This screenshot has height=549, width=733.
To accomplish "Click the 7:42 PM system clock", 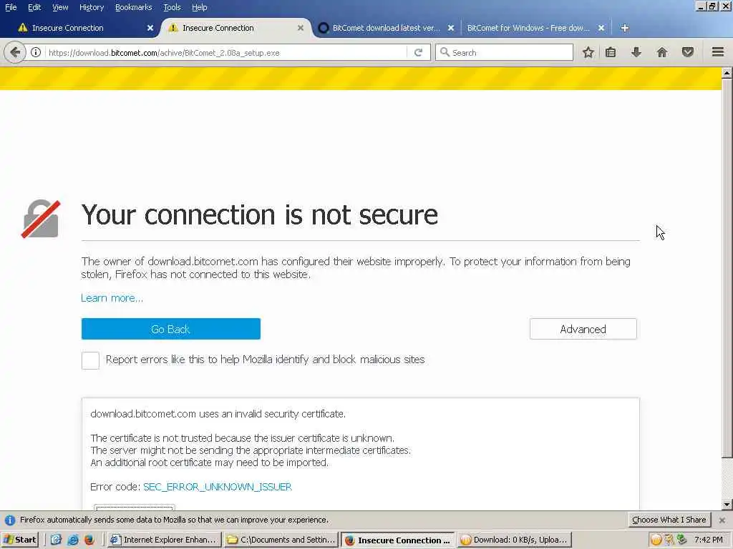I will click(708, 540).
